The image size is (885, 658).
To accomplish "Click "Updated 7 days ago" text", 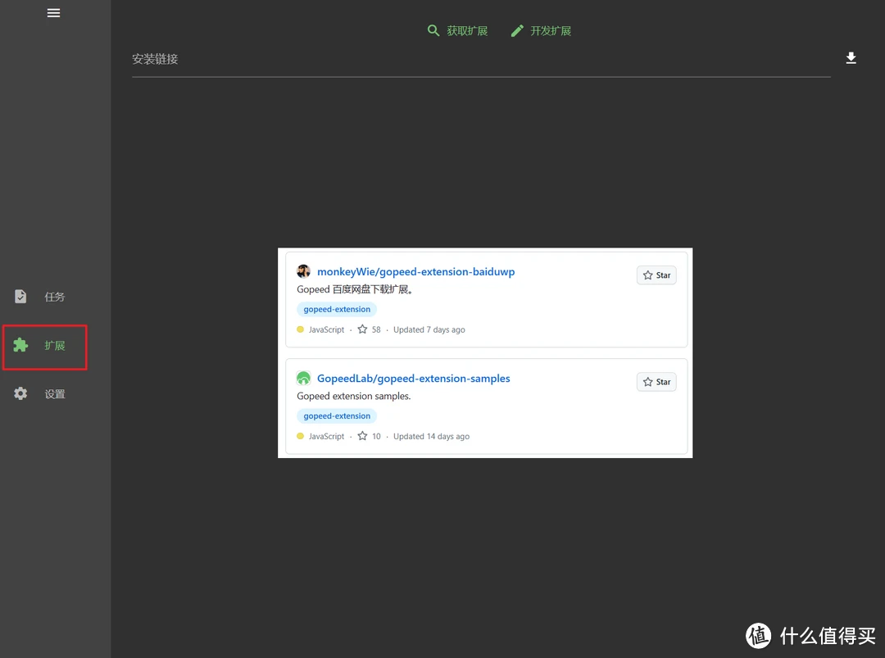I will point(429,329).
